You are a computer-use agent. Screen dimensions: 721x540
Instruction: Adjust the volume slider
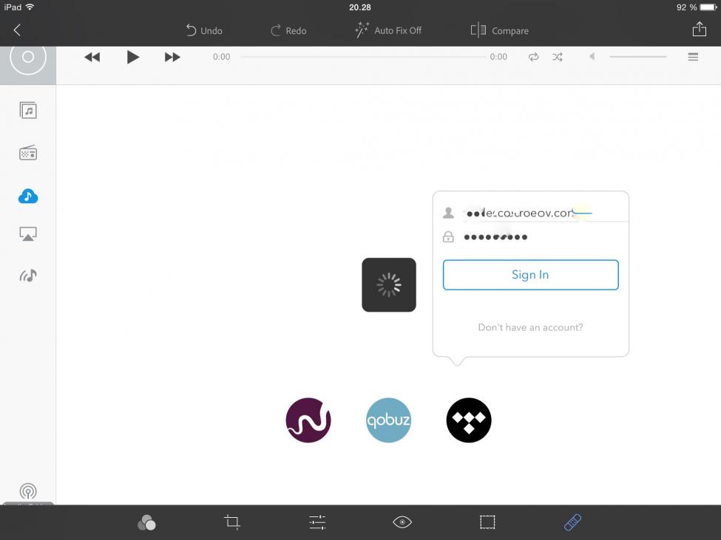coord(637,56)
